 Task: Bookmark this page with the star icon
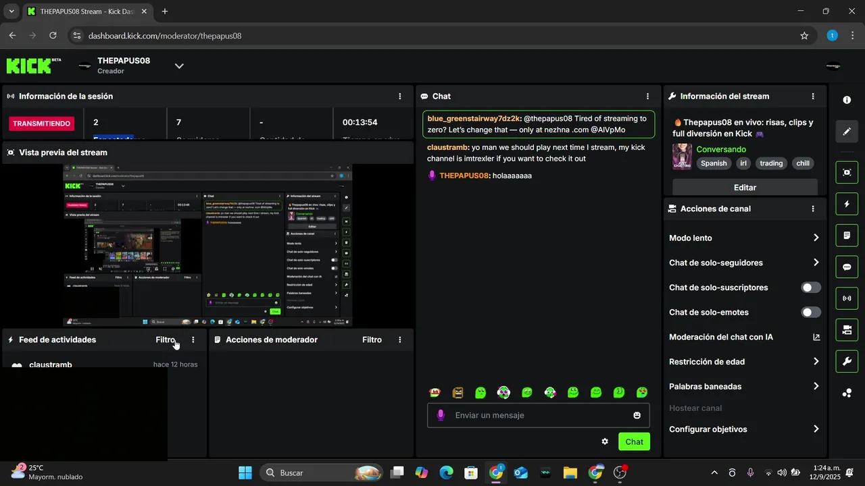pos(804,36)
